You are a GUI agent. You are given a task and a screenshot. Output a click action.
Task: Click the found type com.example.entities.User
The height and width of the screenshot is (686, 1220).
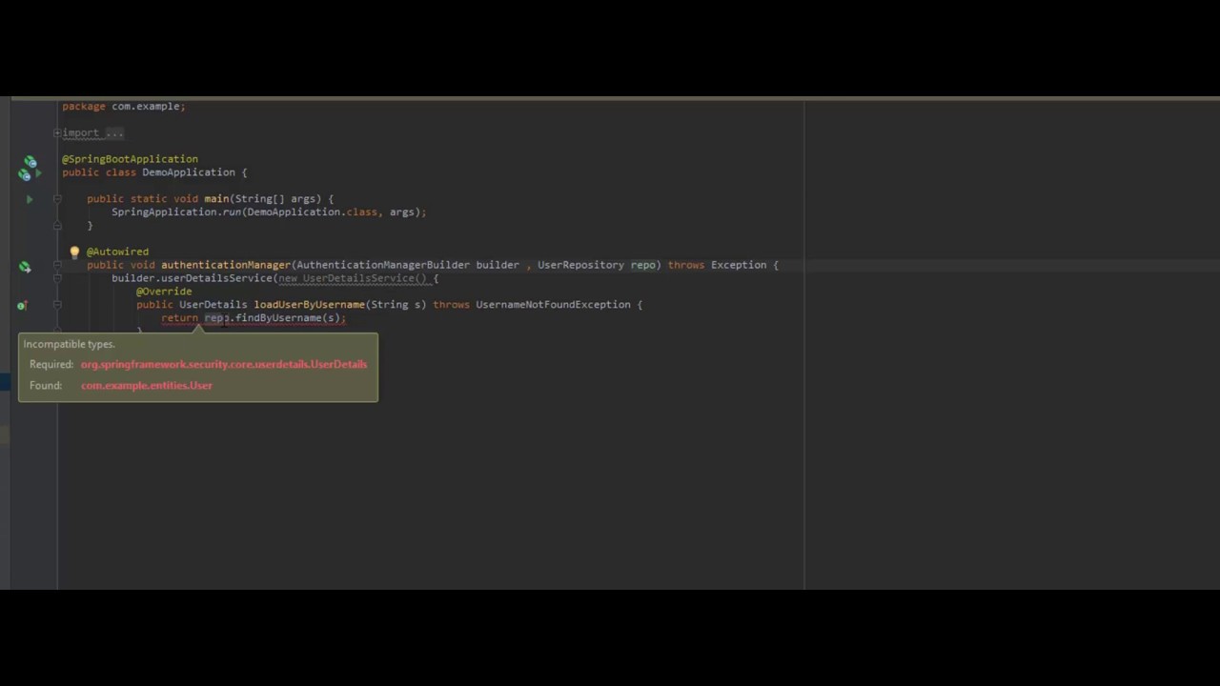click(147, 385)
